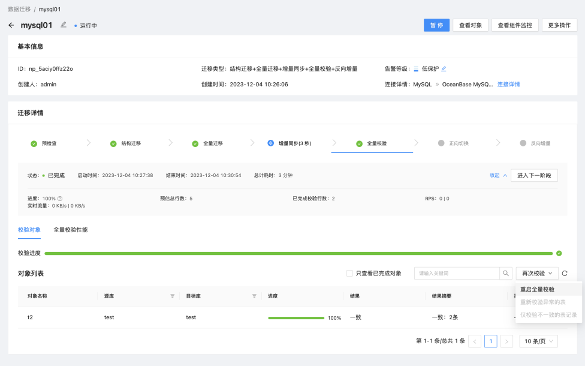585x366 pixels.
Task: Collapse details via 收起 link
Action: tap(498, 176)
